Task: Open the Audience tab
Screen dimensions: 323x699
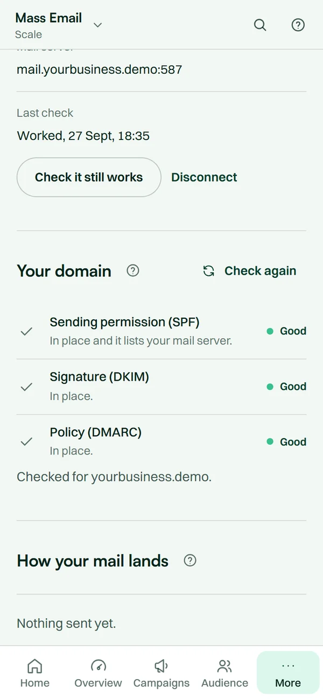Action: pyautogui.click(x=224, y=673)
